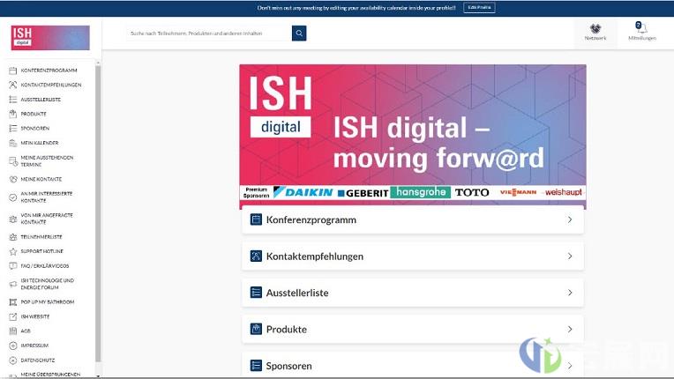674x379 pixels.
Task: Open the Ausstellerliste card arrow
Action: pos(570,293)
